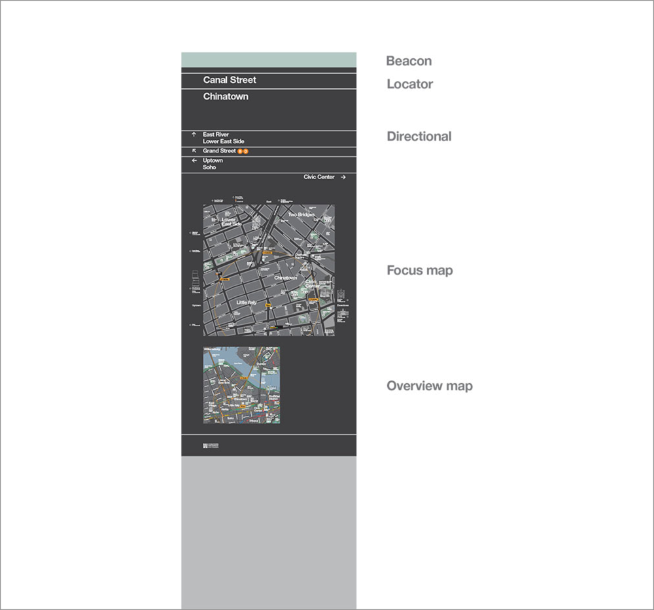The image size is (654, 610).
Task: Open the gray focus map thumbnail
Action: coord(269,270)
